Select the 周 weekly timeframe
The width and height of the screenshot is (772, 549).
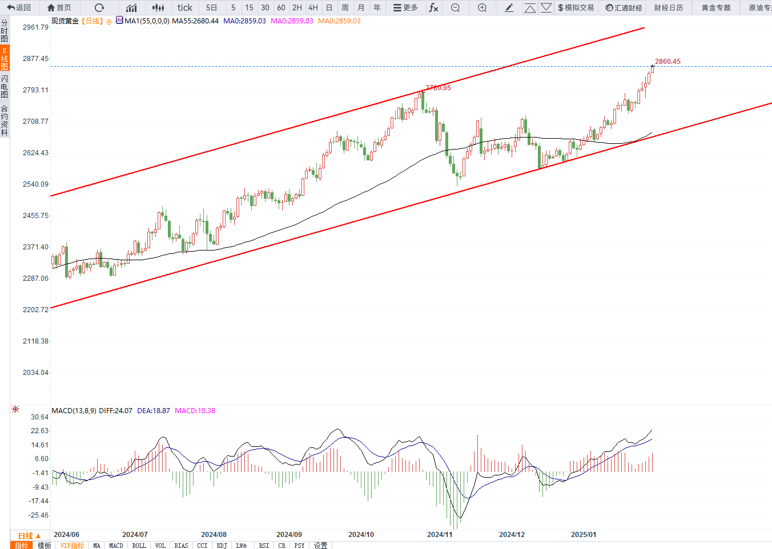tap(345, 7)
